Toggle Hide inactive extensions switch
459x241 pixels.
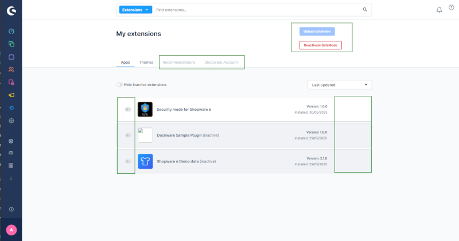tap(119, 84)
